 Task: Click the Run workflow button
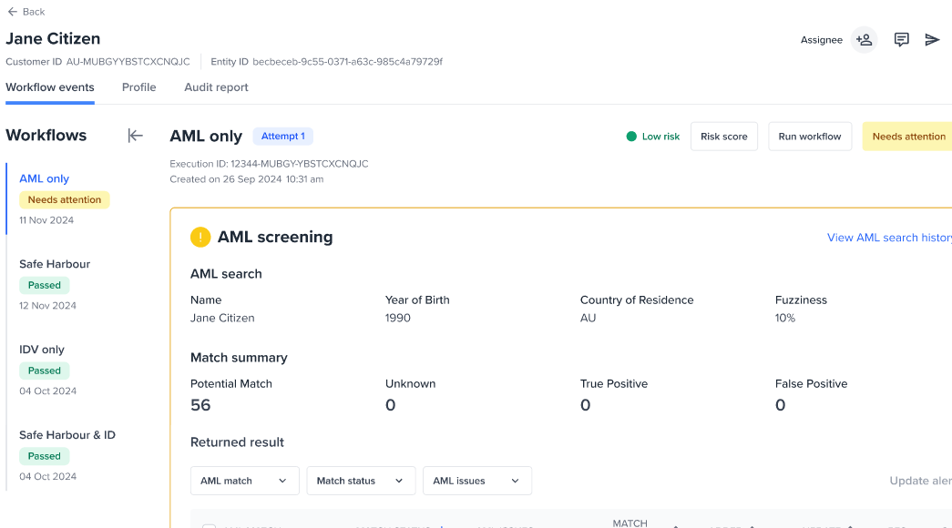point(809,137)
